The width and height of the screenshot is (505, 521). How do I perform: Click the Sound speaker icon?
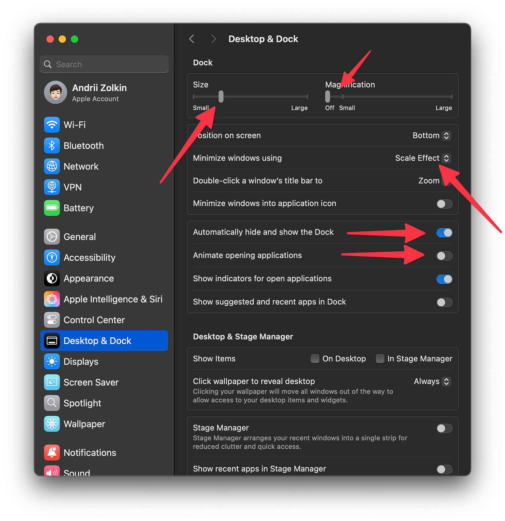pos(52,471)
